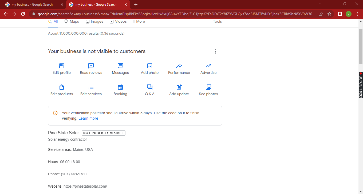Open the Messages shortcut
The width and height of the screenshot is (363, 194).
[x=120, y=69]
